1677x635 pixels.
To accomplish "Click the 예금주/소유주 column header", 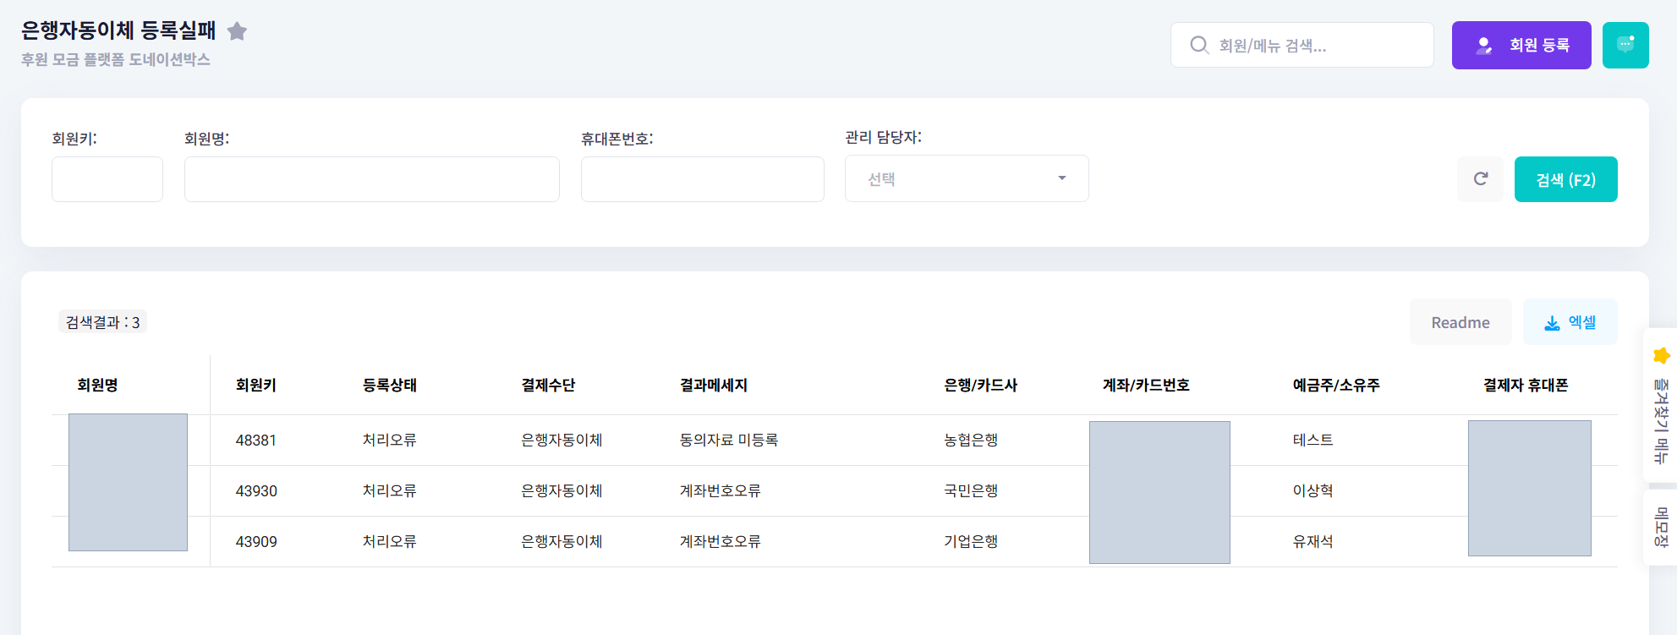I will (1336, 386).
